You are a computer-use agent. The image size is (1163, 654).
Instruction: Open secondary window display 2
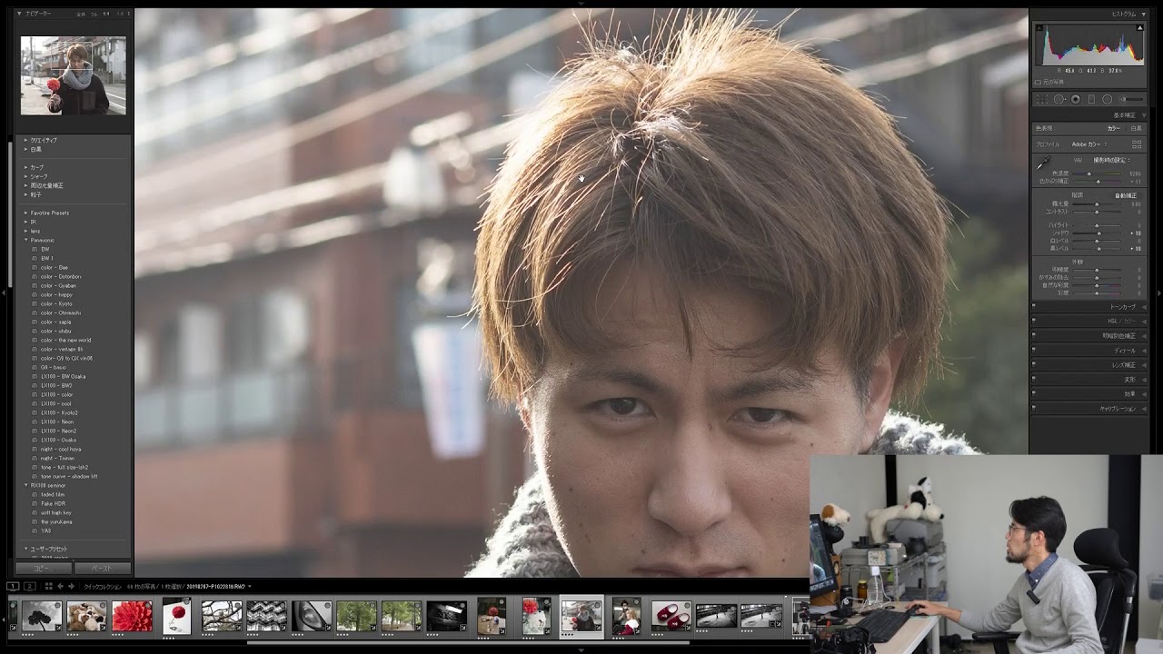(x=30, y=586)
